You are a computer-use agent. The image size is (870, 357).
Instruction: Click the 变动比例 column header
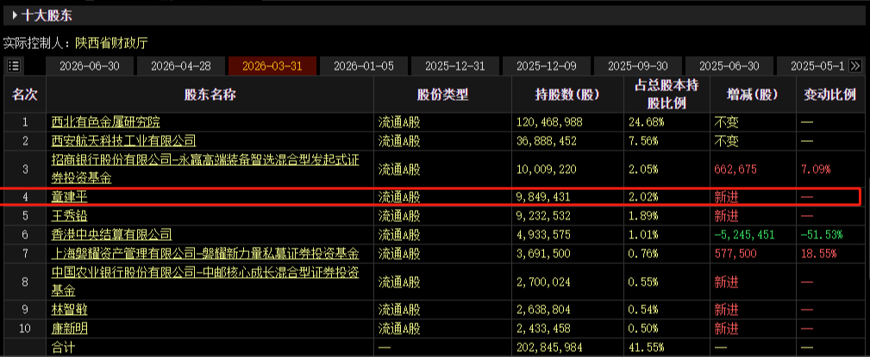tap(830, 95)
